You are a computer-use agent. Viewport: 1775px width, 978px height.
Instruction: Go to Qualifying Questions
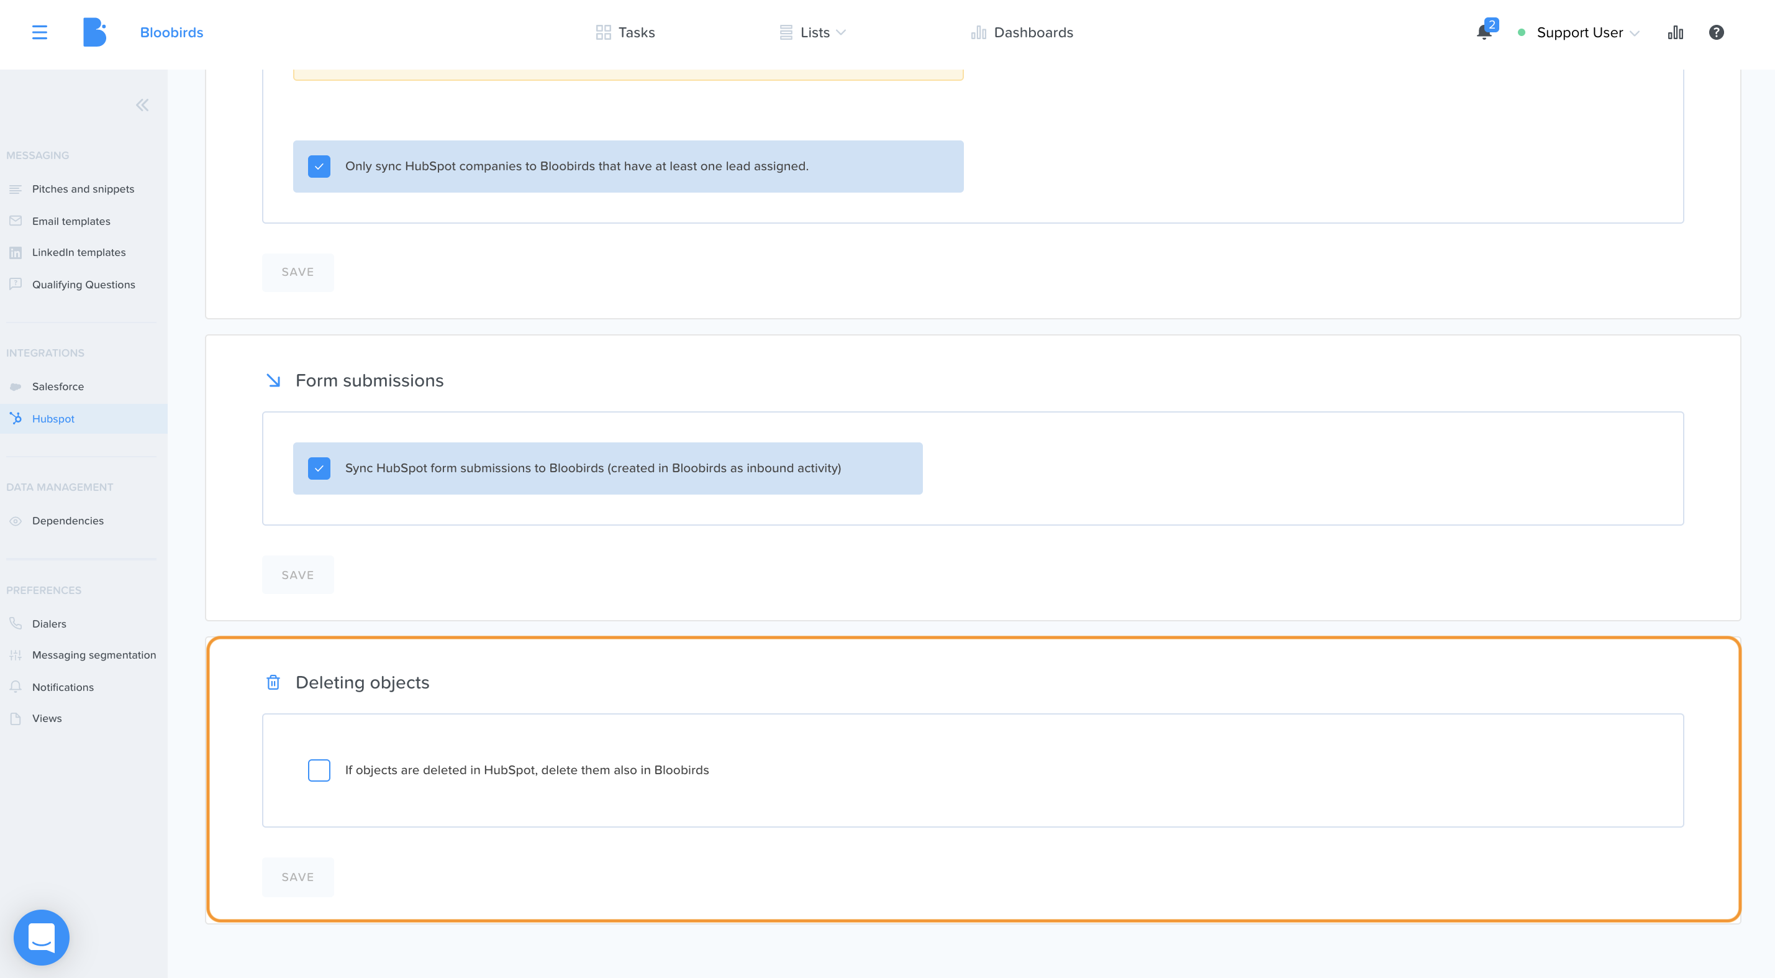tap(83, 284)
